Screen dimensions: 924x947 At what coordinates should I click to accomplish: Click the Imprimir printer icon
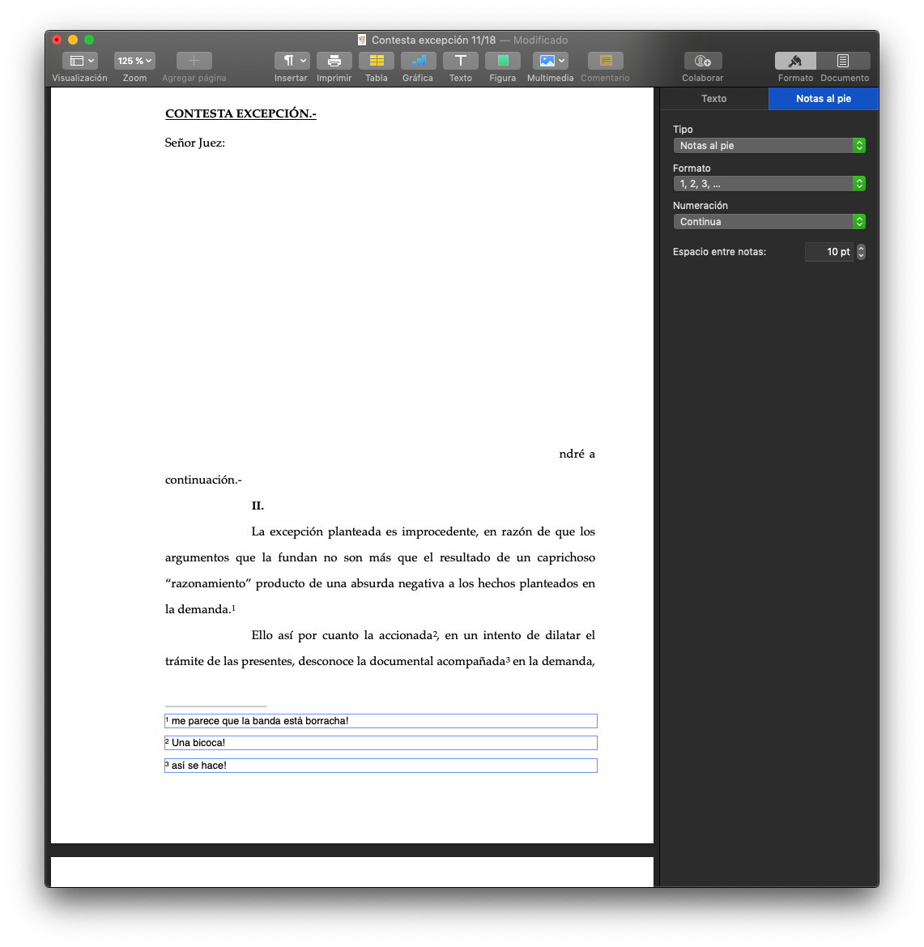(x=334, y=61)
